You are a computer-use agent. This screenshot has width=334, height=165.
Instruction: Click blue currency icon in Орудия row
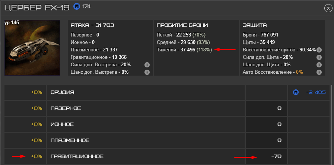pos(296,92)
